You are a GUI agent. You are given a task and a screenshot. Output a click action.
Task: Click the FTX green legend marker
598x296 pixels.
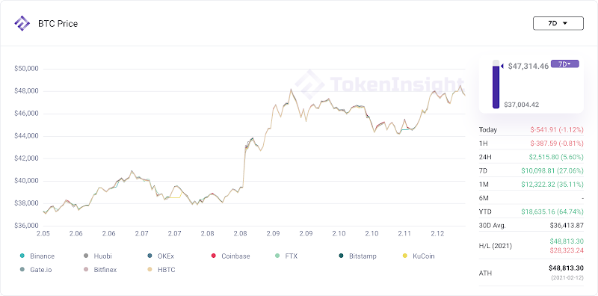277,256
